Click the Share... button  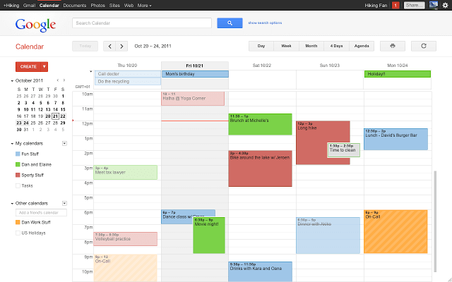(x=415, y=5)
